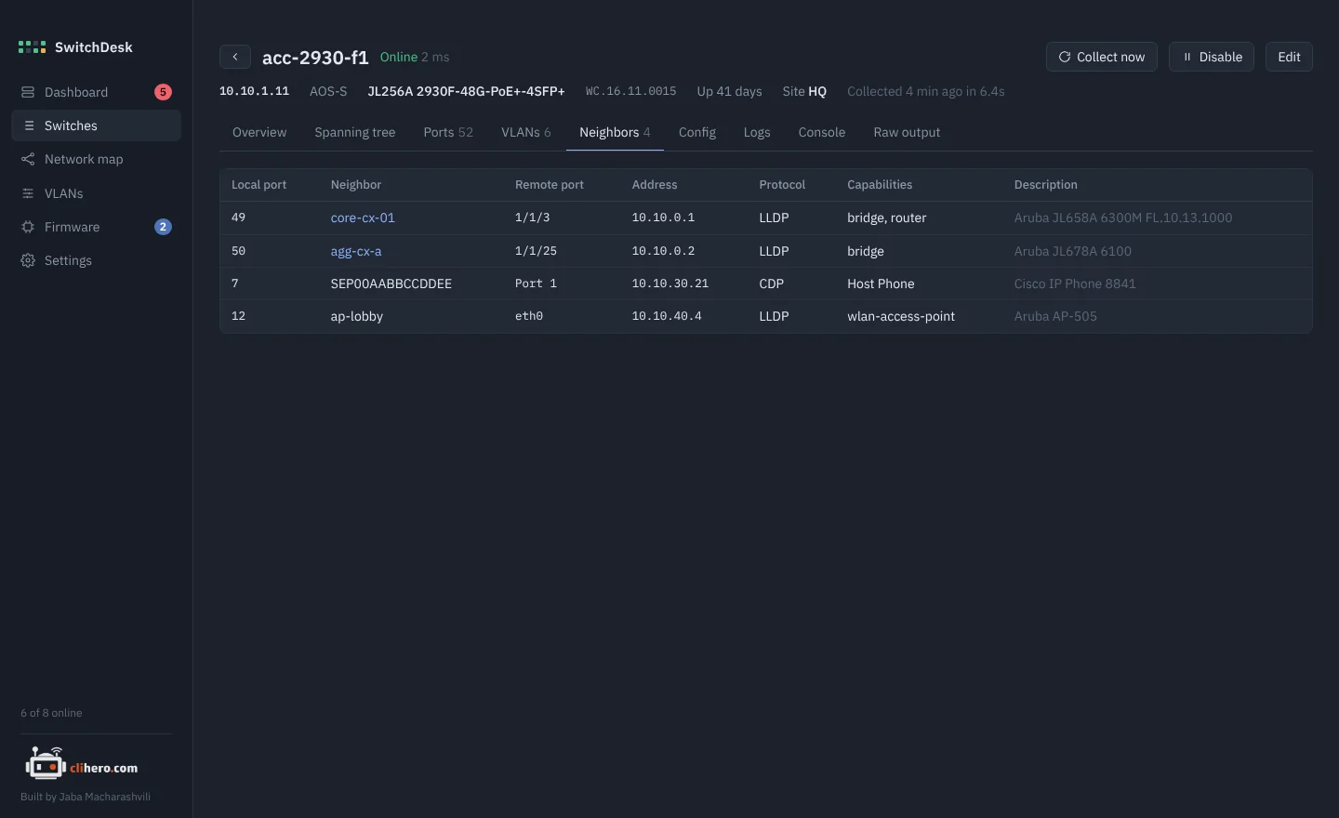Image resolution: width=1339 pixels, height=818 pixels.
Task: Click the Disable button
Action: coord(1212,57)
